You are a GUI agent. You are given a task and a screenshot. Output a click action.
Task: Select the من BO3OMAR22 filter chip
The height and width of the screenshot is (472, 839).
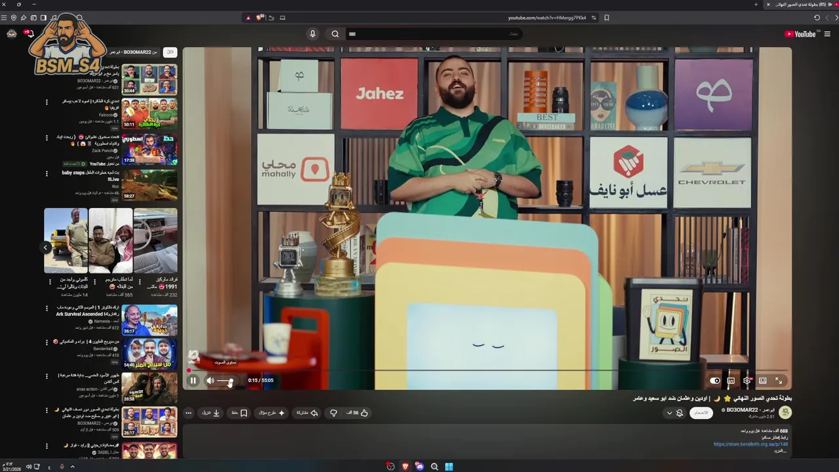click(133, 52)
